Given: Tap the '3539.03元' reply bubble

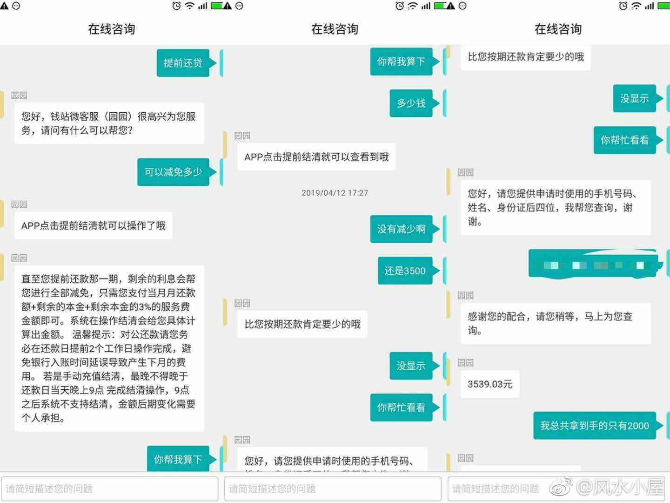Looking at the screenshot, I should (x=490, y=384).
